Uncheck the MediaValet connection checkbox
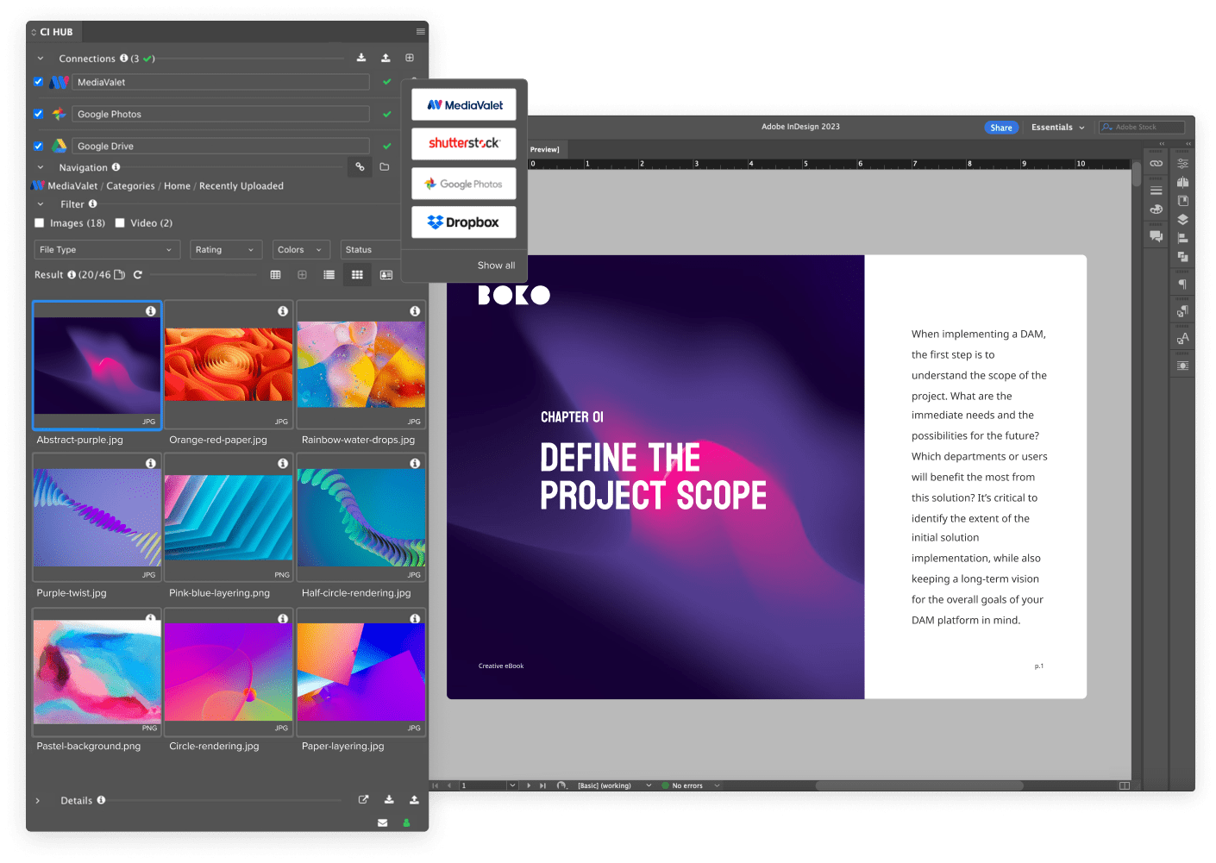Screen dimensions: 1216x863 38,82
